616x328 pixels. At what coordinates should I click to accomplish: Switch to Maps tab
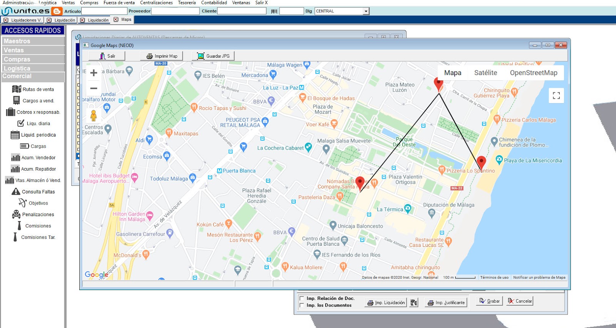(x=123, y=19)
